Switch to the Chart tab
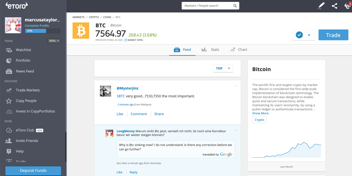This screenshot has width=352, height=176. click(x=238, y=50)
